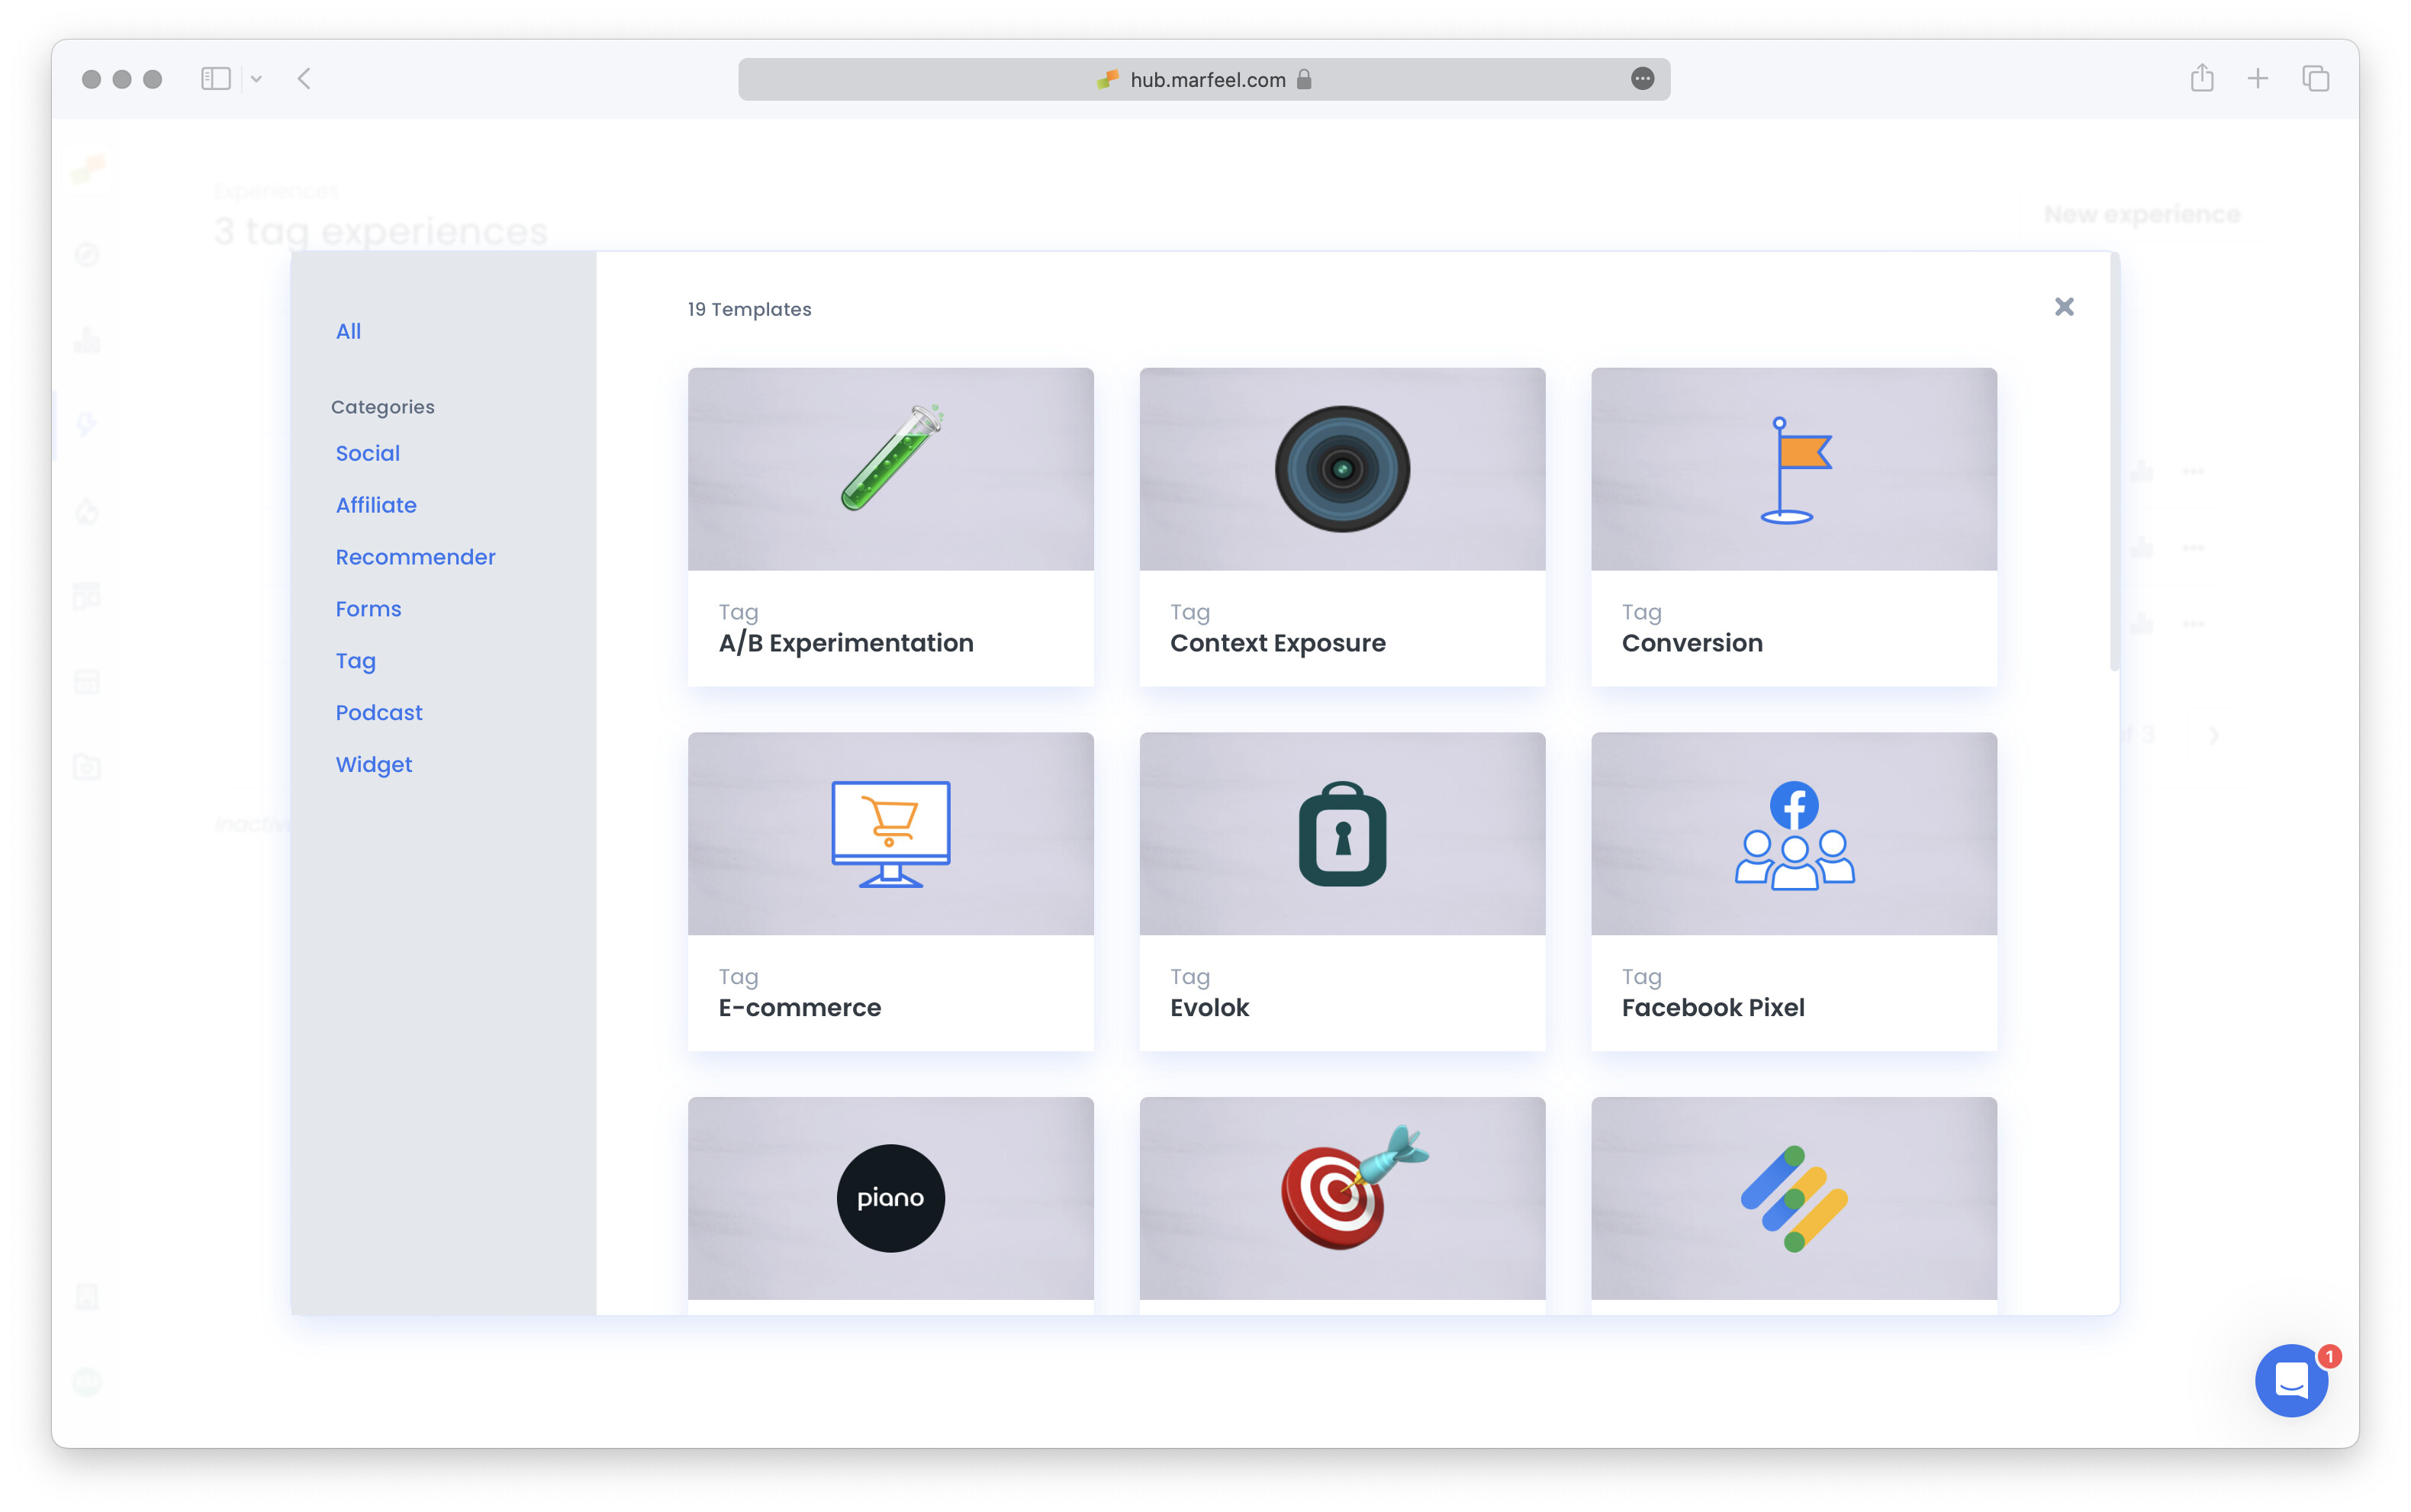Screen dimensions: 2411x1512
Task: Click the back navigation arrow
Action: pyautogui.click(x=304, y=78)
